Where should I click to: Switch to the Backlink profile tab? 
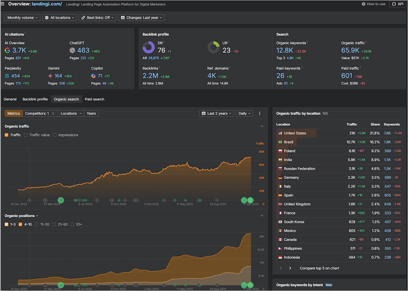point(35,99)
